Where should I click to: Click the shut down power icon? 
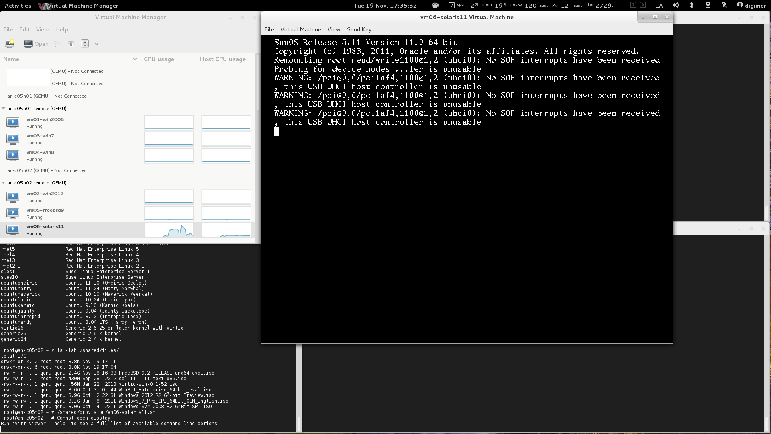pos(84,44)
